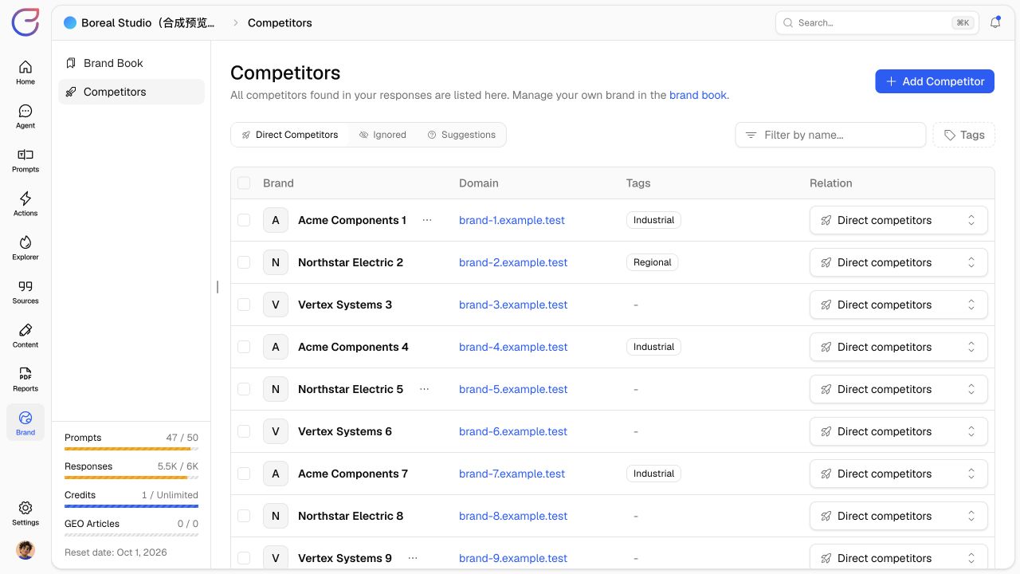Open the user avatar at bottom left
The image size is (1020, 574).
click(25, 550)
